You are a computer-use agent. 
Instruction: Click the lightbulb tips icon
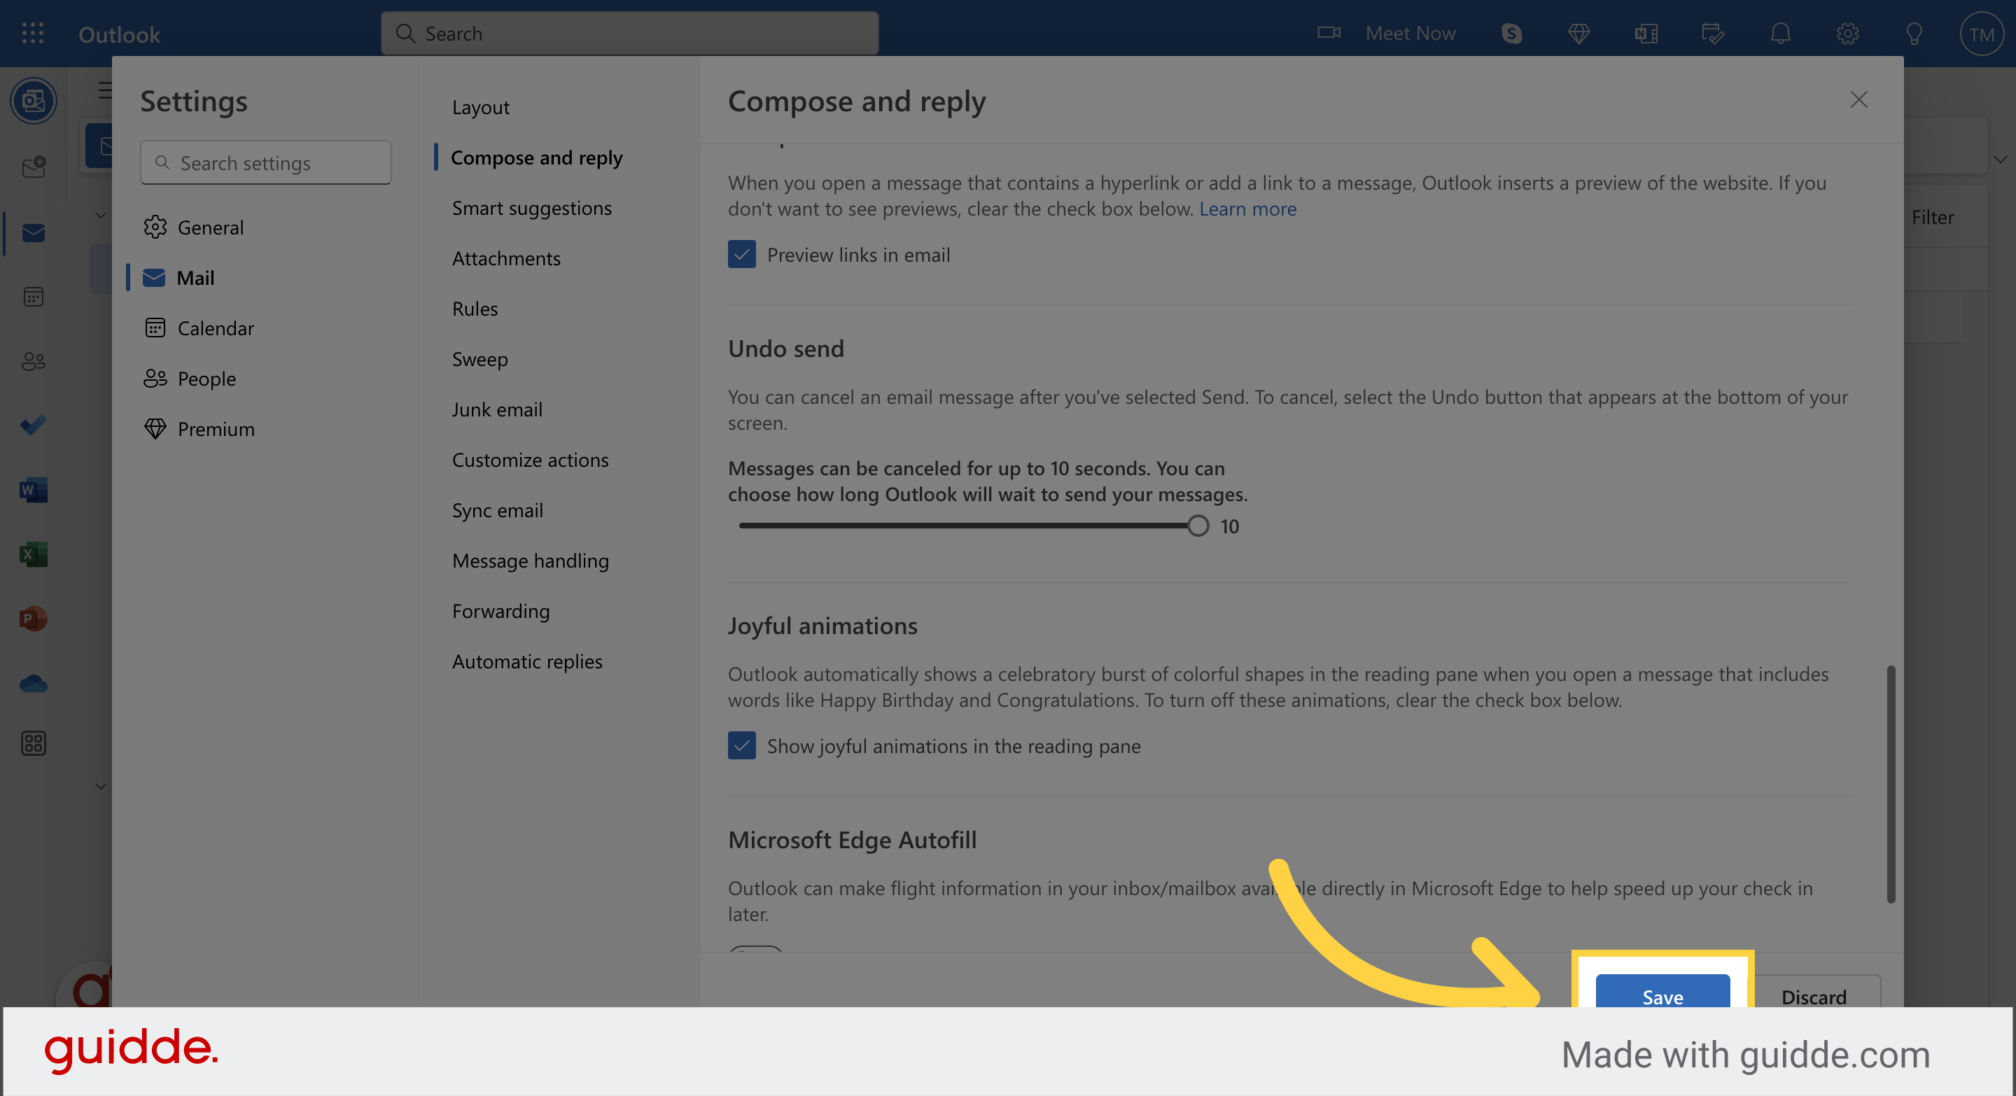1914,33
